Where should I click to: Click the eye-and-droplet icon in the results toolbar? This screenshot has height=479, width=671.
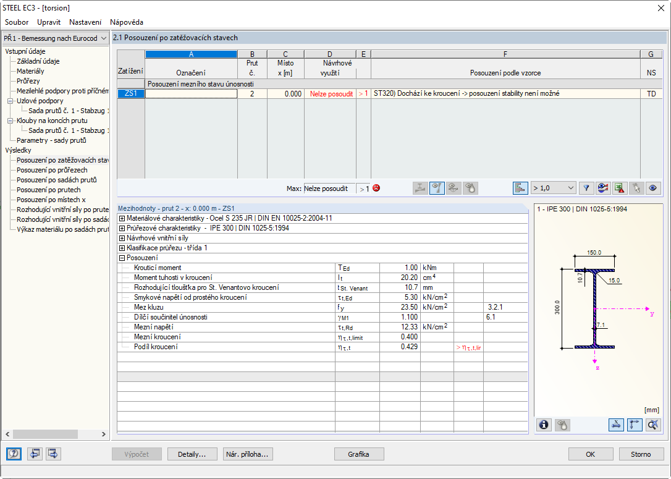click(470, 188)
